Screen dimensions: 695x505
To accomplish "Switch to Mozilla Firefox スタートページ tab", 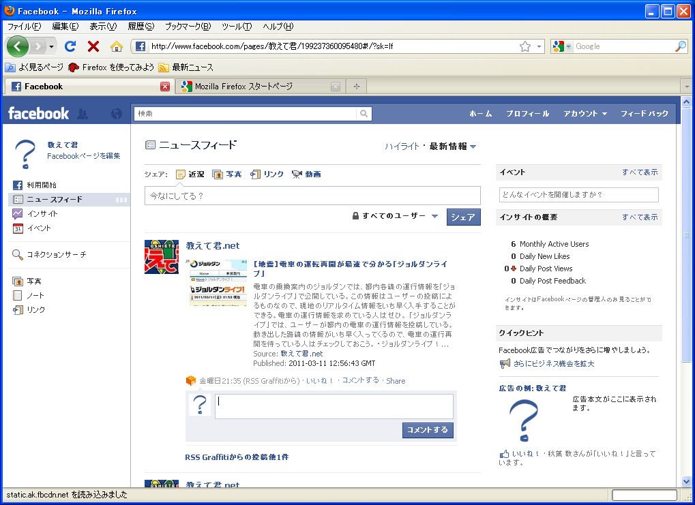I will coord(260,87).
